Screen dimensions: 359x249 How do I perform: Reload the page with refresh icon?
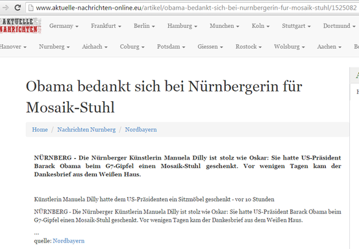pyautogui.click(x=18, y=8)
